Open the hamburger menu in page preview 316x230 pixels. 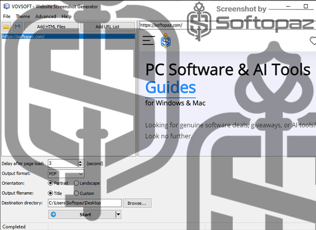click(149, 41)
